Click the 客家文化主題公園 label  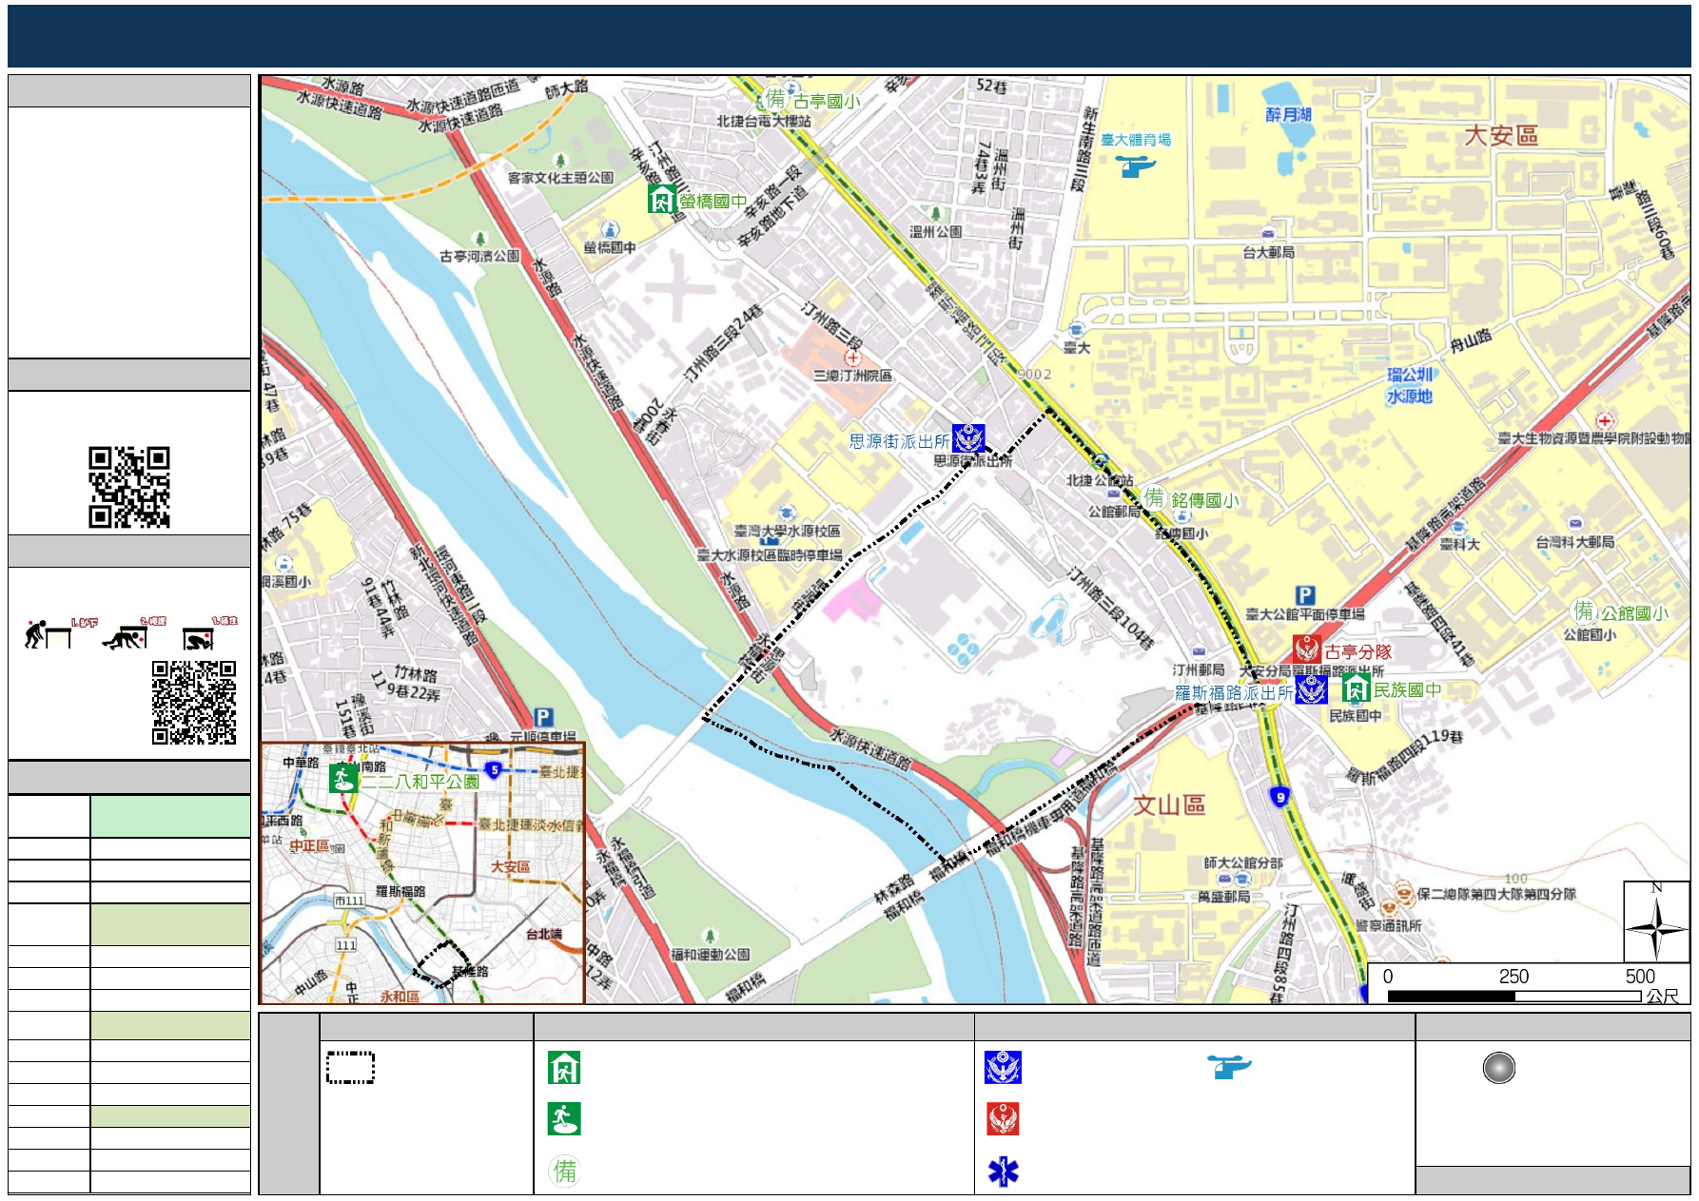560,178
